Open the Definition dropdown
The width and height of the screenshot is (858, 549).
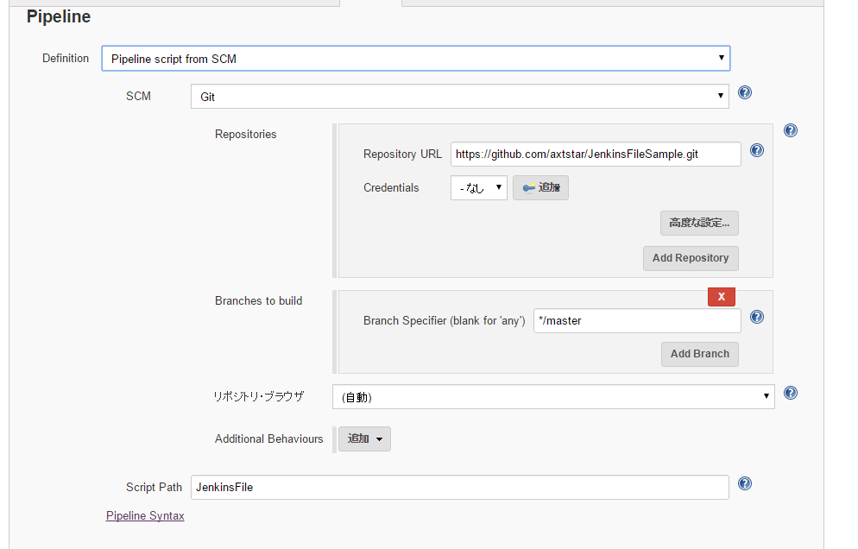click(x=416, y=59)
